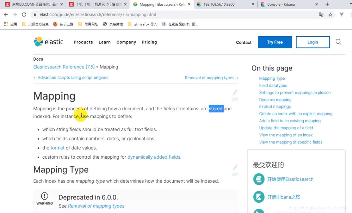The image size is (352, 213).
Task: Jump to View the mapping of specific fields
Action: [291, 142]
